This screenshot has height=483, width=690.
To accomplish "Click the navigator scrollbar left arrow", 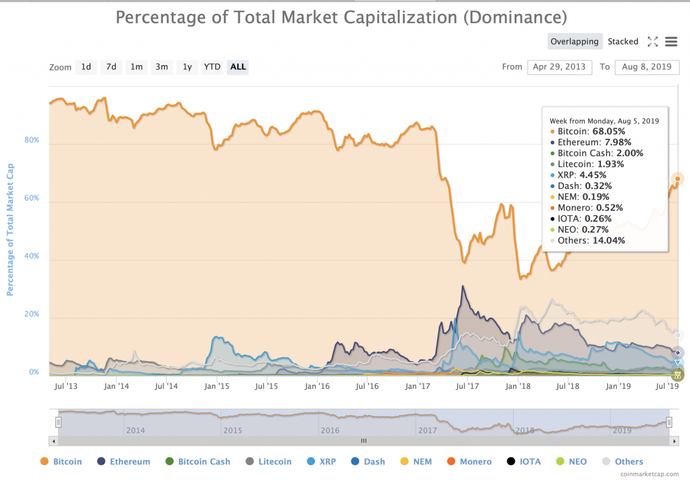I will tap(53, 441).
